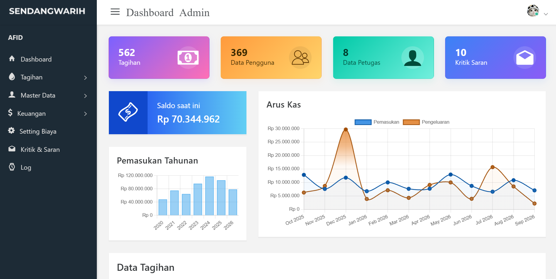Click the Saldo saat ini label
The height and width of the screenshot is (279, 556).
pyautogui.click(x=178, y=106)
